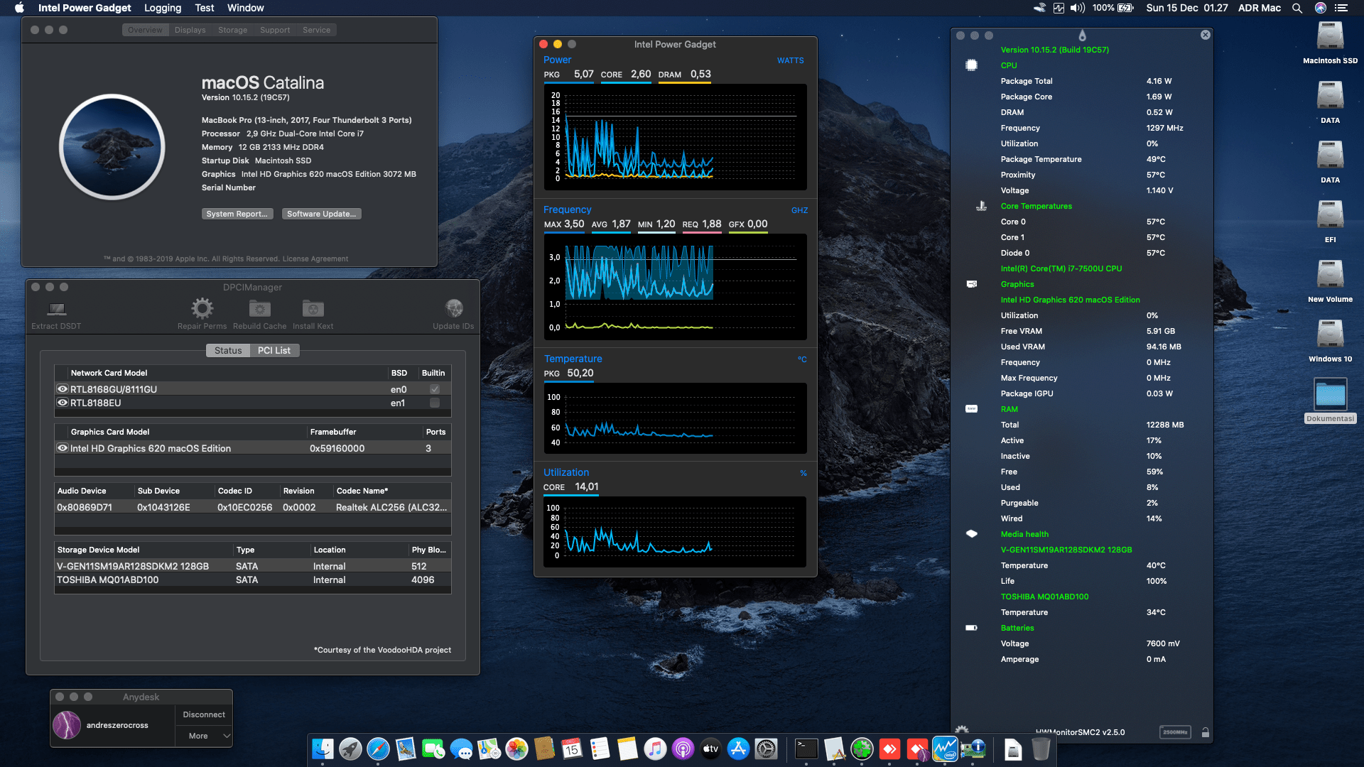
Task: Click the Rebuild Cache folder icon
Action: [259, 308]
